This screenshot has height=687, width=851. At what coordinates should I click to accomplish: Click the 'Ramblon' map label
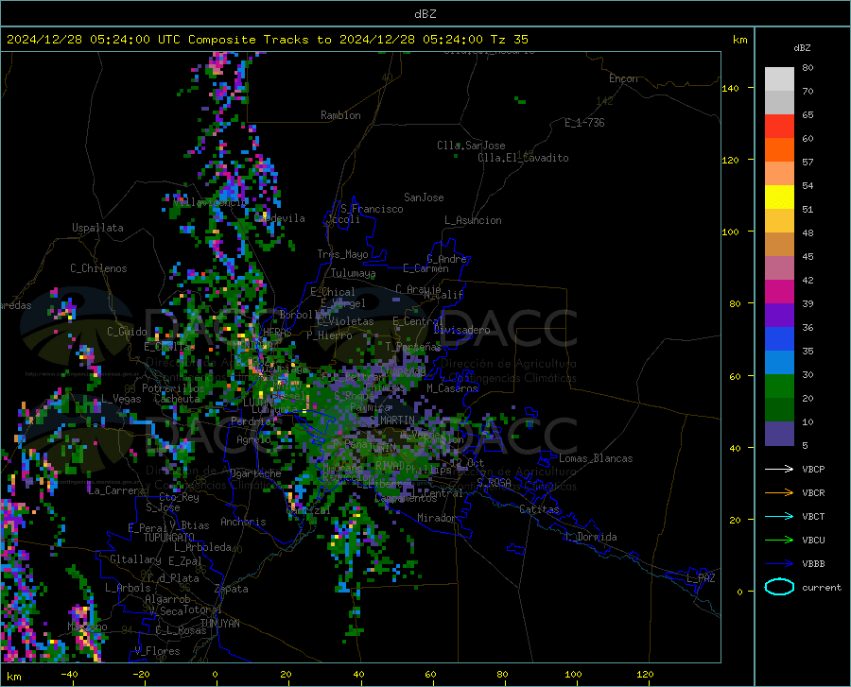click(x=340, y=115)
